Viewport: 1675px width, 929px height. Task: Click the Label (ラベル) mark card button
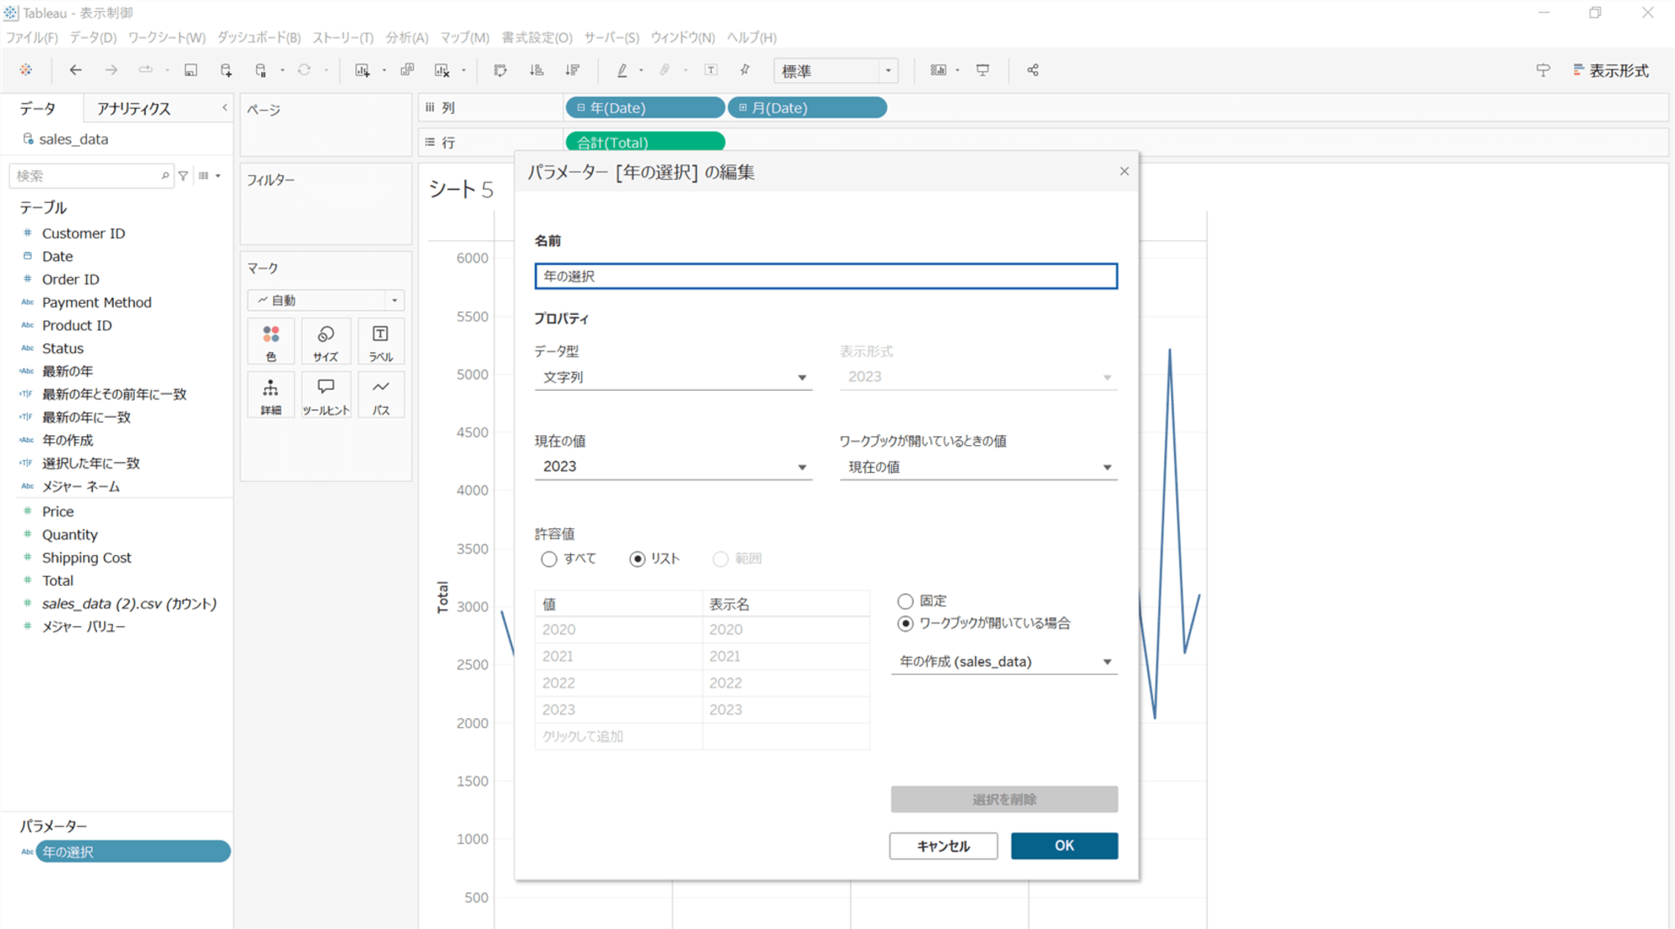tap(381, 341)
